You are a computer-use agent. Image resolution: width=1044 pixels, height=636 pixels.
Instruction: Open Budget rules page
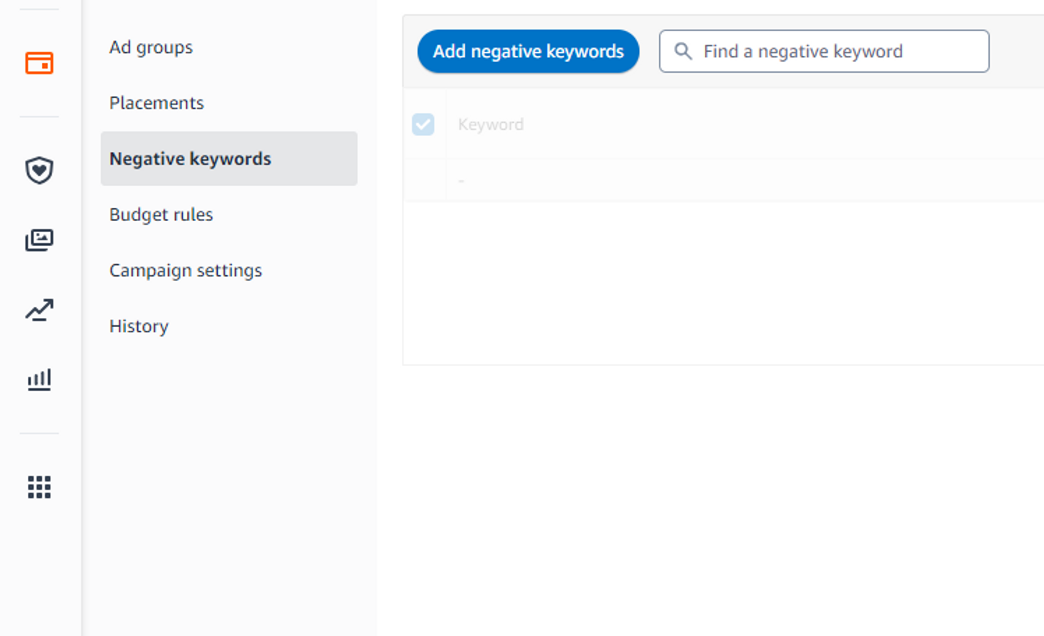[x=161, y=214]
